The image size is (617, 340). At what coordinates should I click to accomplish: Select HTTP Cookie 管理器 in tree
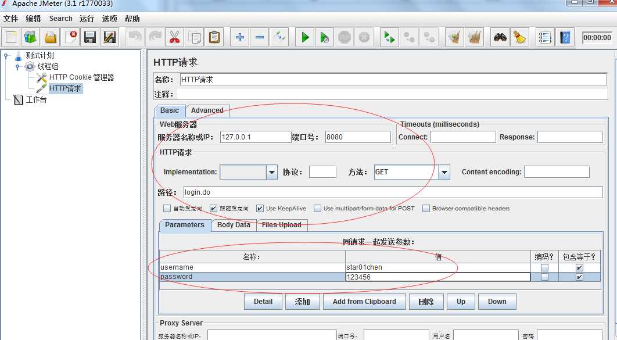[81, 77]
